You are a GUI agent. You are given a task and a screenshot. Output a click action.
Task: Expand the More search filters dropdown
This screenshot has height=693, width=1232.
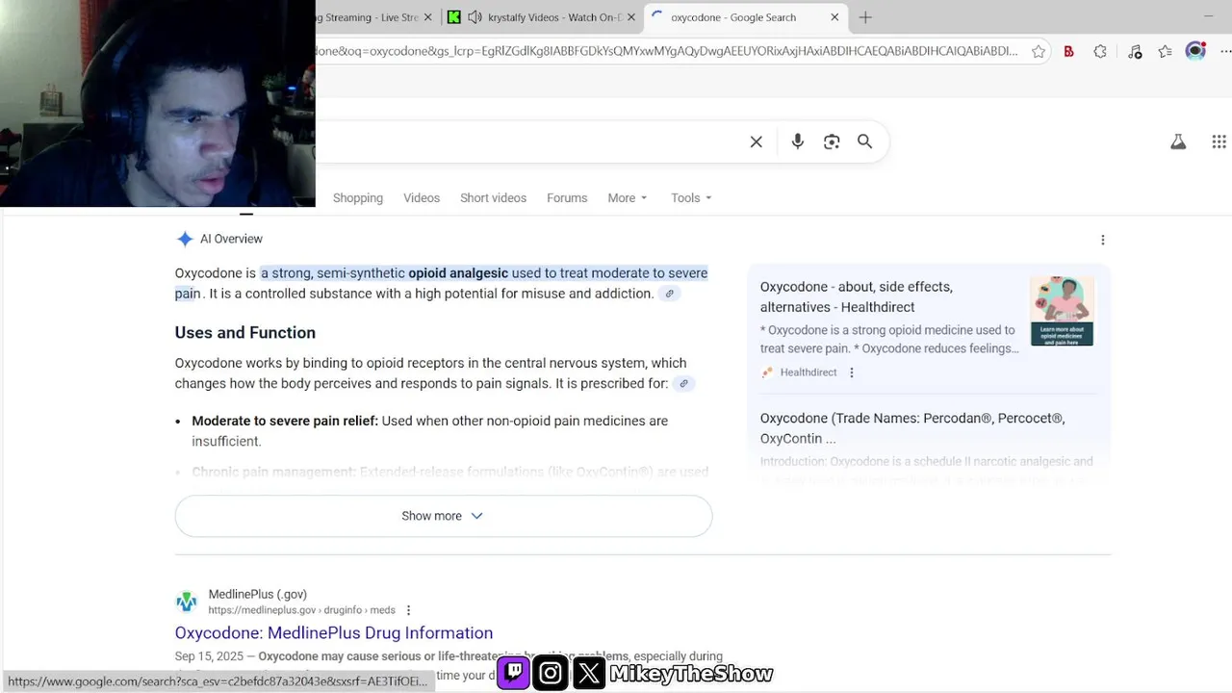pyautogui.click(x=628, y=198)
